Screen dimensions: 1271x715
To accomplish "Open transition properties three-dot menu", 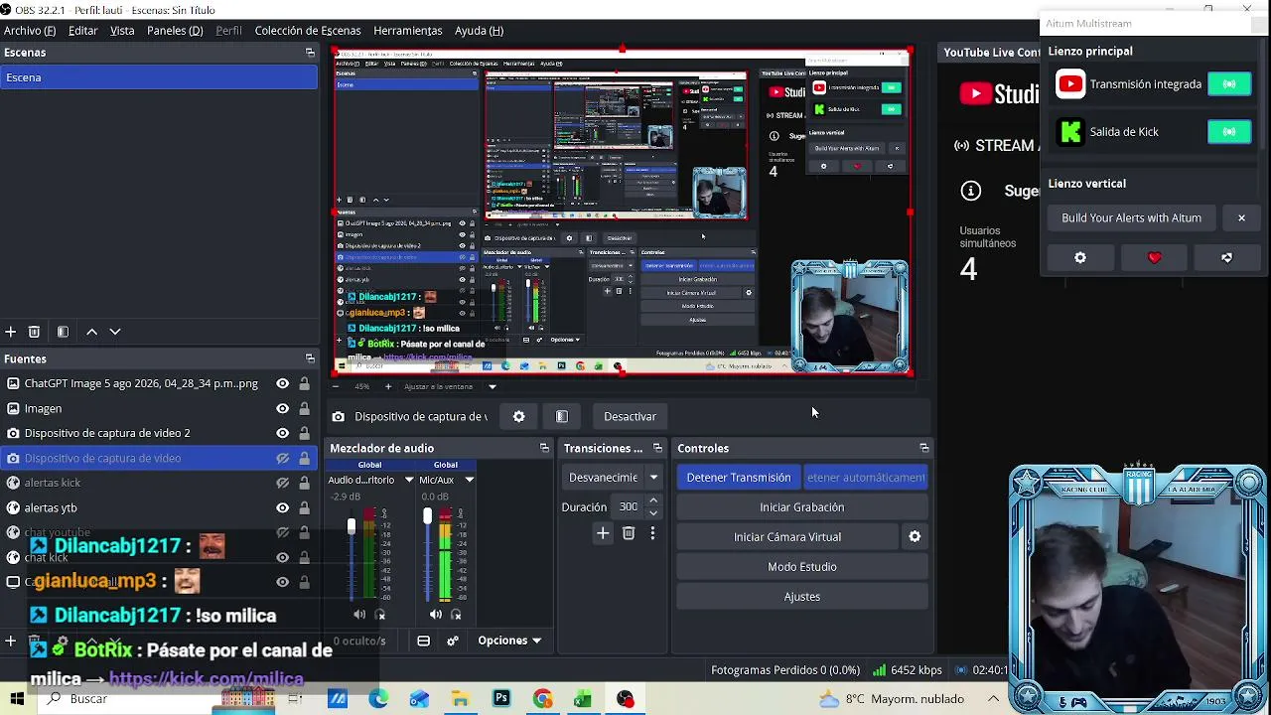I will click(x=652, y=533).
